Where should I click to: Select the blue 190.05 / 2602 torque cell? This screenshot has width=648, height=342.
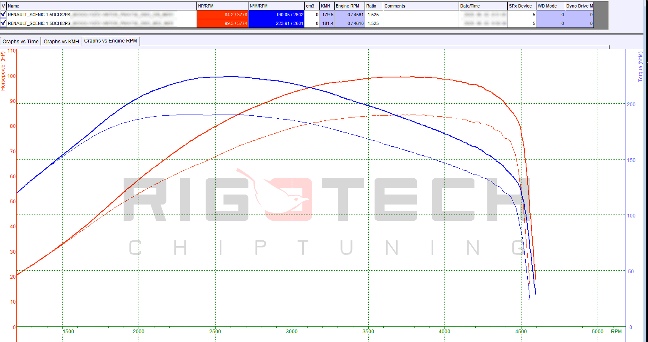coord(276,15)
